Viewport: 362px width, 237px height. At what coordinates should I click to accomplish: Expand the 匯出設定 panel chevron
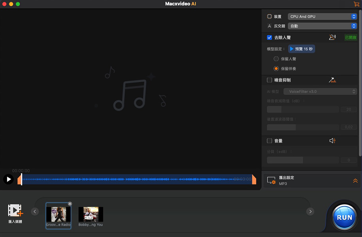tap(355, 180)
